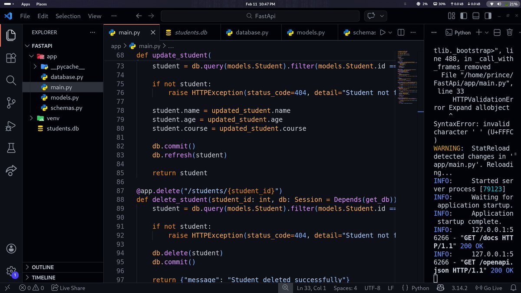The image size is (521, 293).
Task: Select Python interpreter 3.14.2
Action: [x=459, y=288]
